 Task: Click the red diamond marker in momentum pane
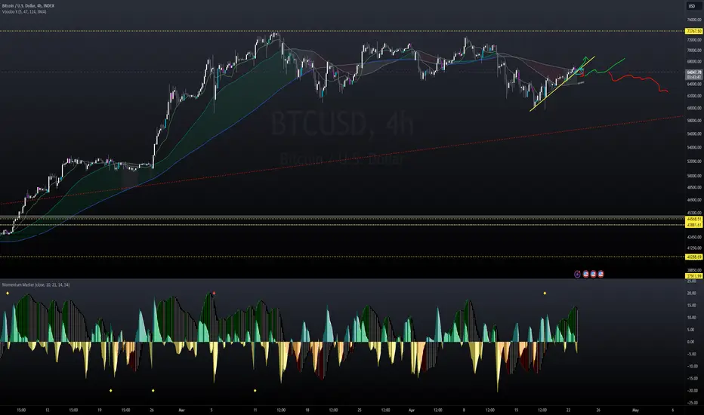point(215,294)
